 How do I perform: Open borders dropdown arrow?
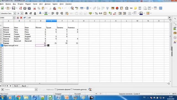coord(132,13)
